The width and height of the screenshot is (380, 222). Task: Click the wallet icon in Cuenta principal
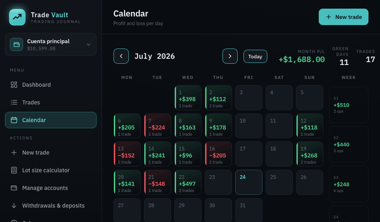tap(16, 44)
